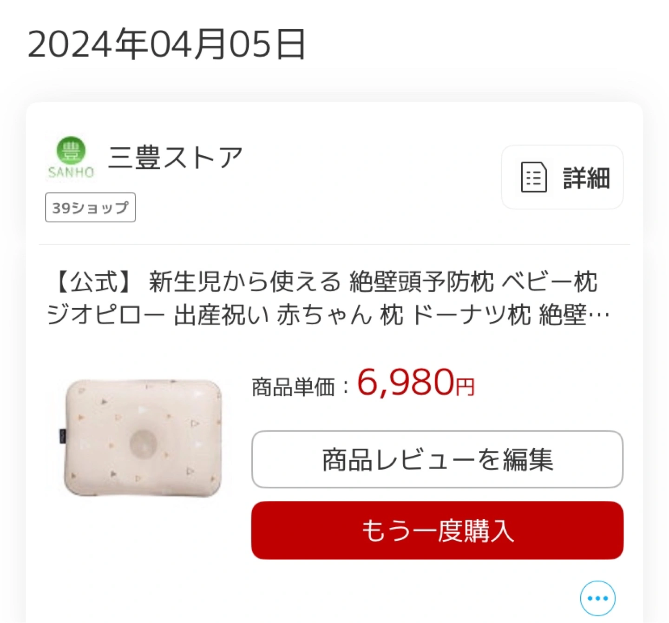Open the three-dot more options button
Image resolution: width=669 pixels, height=623 pixels.
pyautogui.click(x=597, y=598)
